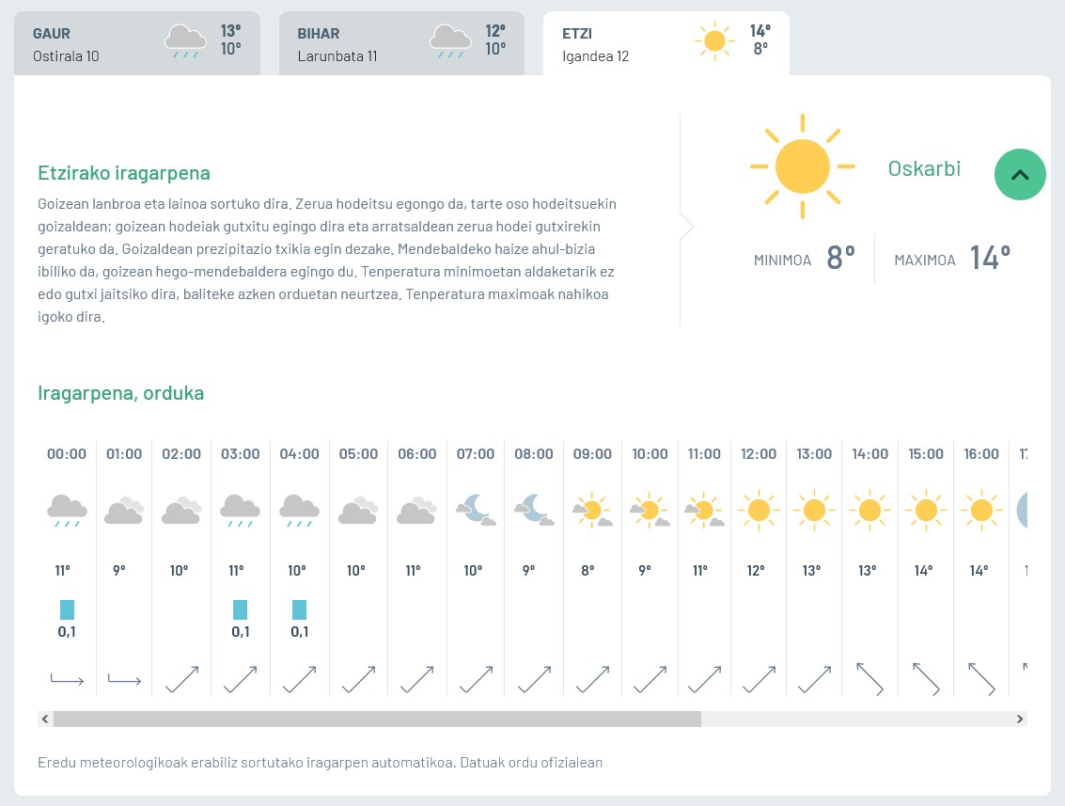Click the cloudy icon at 01:00
This screenshot has height=806, width=1065.
click(124, 511)
